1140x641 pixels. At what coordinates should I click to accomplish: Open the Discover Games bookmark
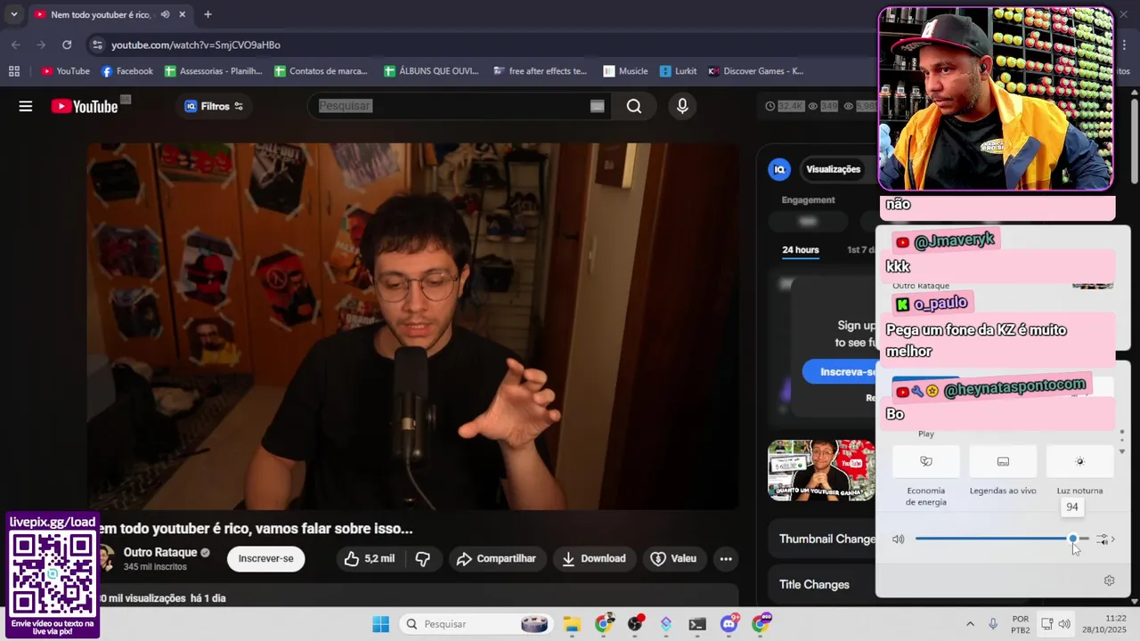click(x=756, y=71)
